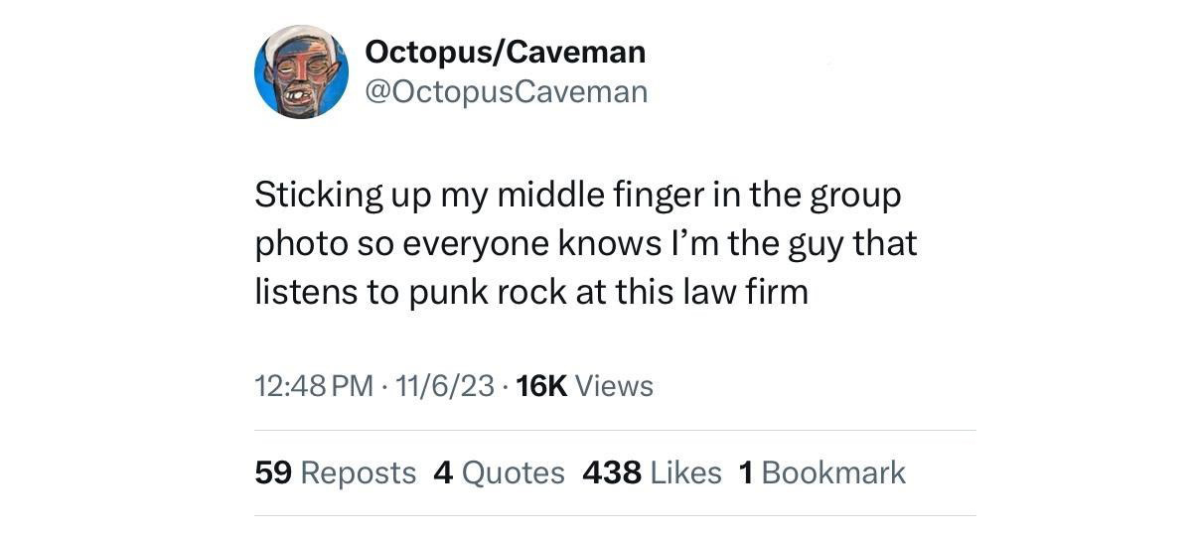
Task: Click the Bookmark label
Action: [832, 472]
